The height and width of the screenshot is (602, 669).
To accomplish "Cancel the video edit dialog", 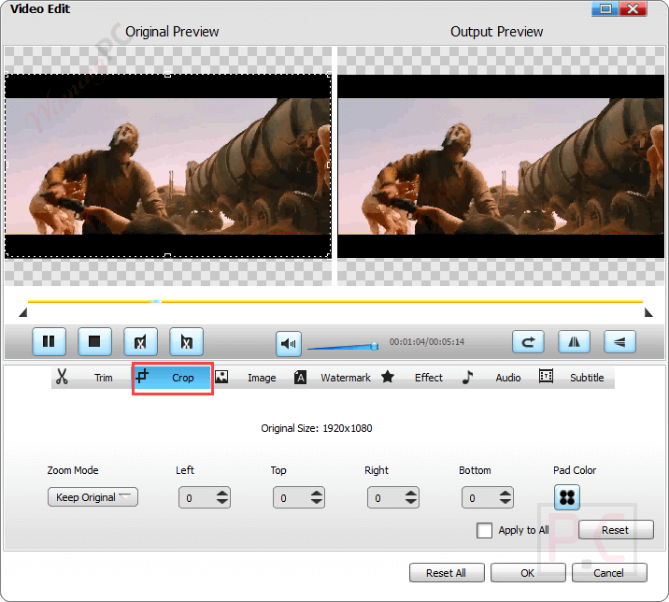I will pos(609,572).
